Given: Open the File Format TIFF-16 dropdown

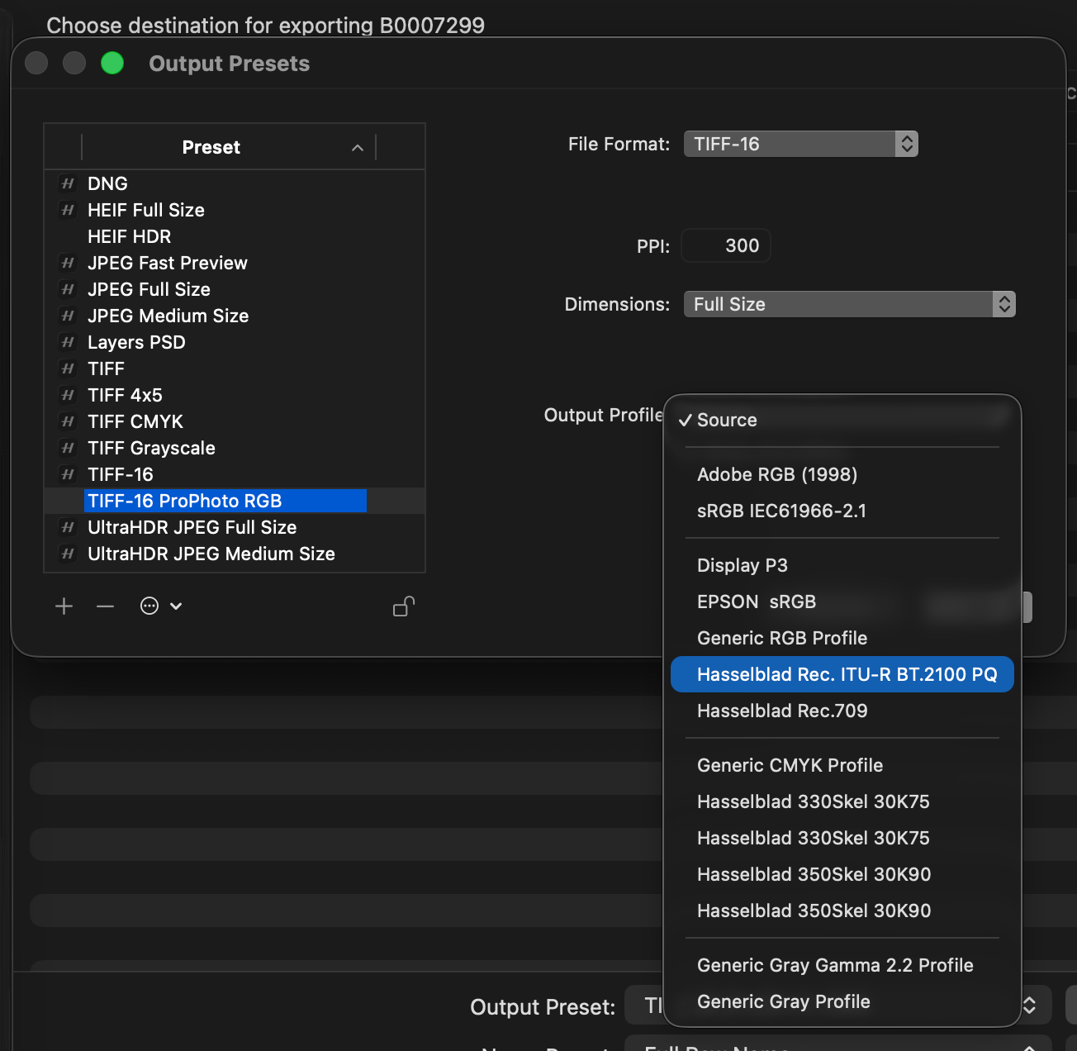Looking at the screenshot, I should click(800, 144).
